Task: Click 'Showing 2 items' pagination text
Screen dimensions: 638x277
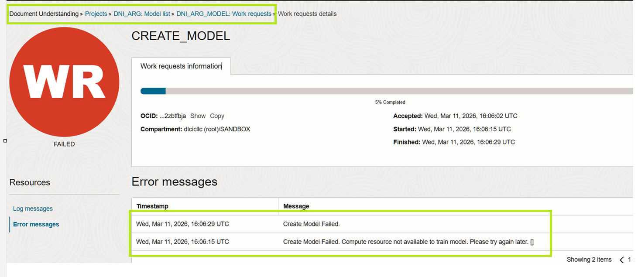Action: (589, 260)
